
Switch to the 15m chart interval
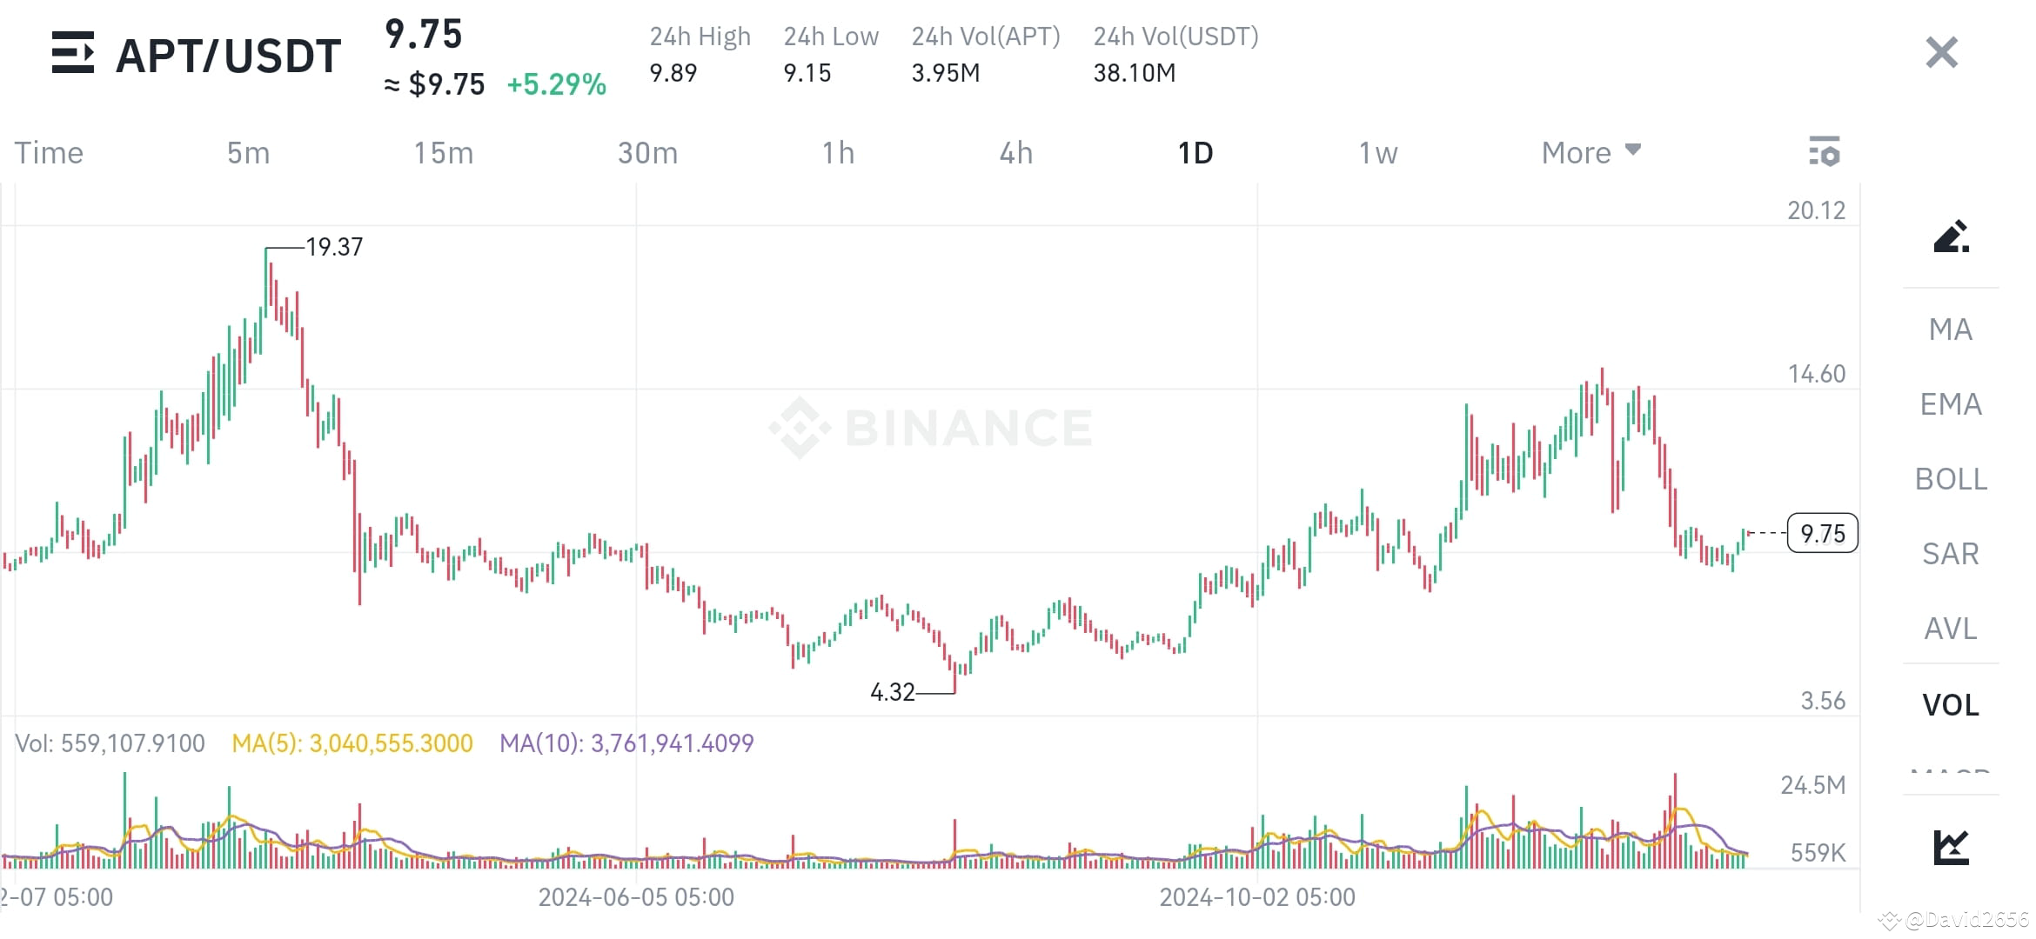443,151
